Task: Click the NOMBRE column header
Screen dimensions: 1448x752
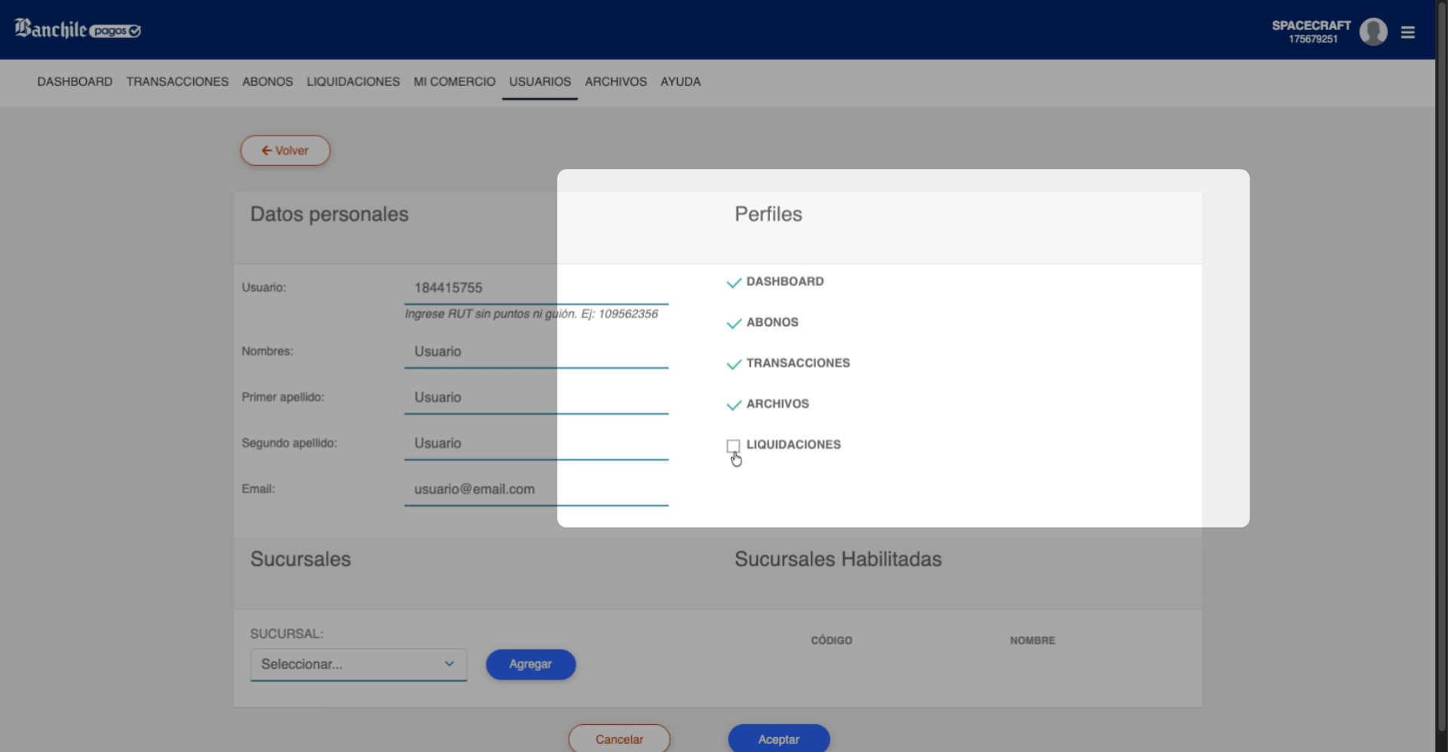Action: (1032, 640)
